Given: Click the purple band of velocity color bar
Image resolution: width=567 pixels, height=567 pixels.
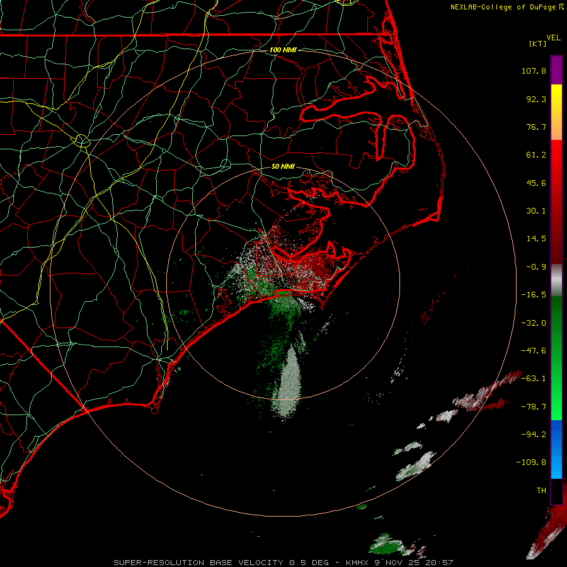Looking at the screenshot, I should click(x=556, y=71).
